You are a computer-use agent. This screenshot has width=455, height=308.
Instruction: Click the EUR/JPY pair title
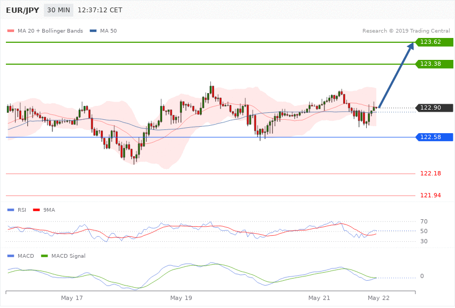pos(22,10)
